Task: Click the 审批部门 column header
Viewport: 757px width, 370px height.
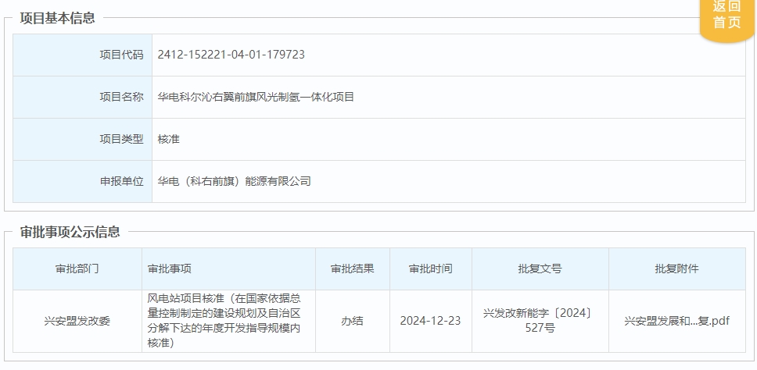Action: 77,269
